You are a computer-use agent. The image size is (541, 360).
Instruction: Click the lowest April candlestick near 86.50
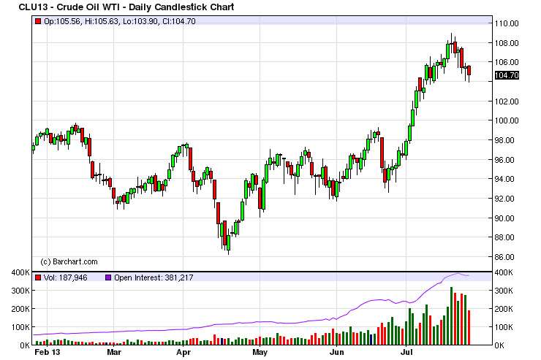click(x=228, y=243)
